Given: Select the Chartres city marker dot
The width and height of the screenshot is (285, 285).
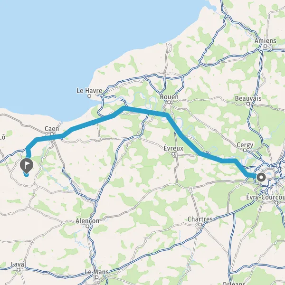Looking at the screenshot, I should point(200,225).
